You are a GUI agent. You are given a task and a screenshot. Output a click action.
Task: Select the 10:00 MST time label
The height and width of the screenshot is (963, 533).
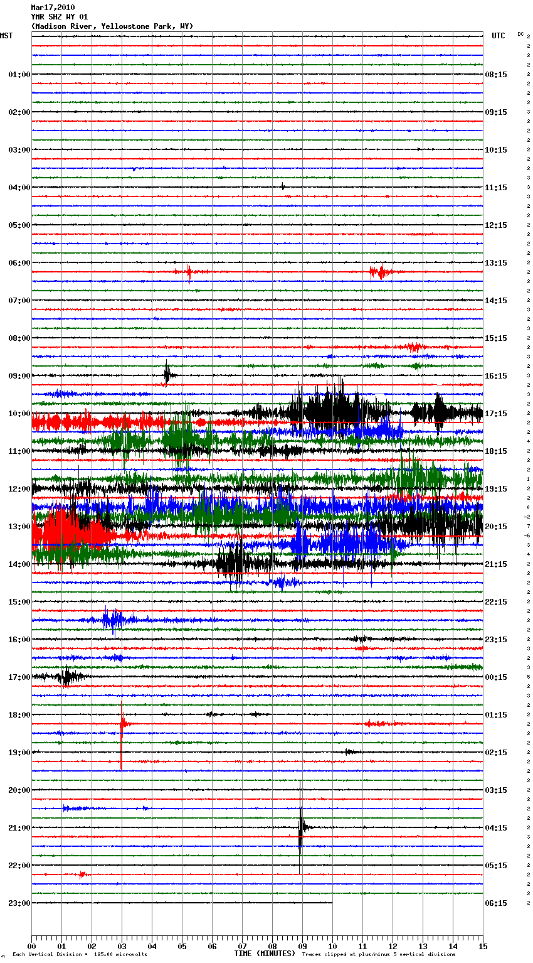[19, 414]
